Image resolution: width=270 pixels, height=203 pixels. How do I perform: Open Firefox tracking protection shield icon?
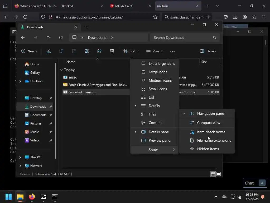(x=43, y=17)
